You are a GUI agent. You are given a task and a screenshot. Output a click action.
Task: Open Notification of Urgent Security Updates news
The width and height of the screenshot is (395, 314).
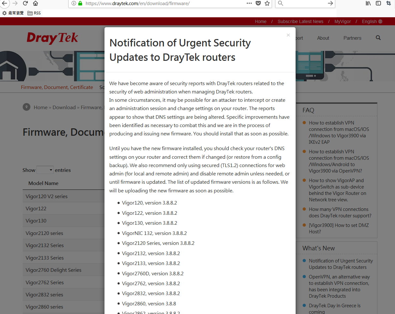(x=341, y=264)
